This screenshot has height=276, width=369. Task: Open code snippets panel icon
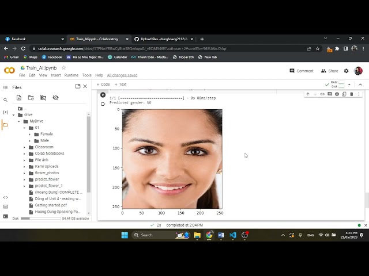tap(5, 197)
